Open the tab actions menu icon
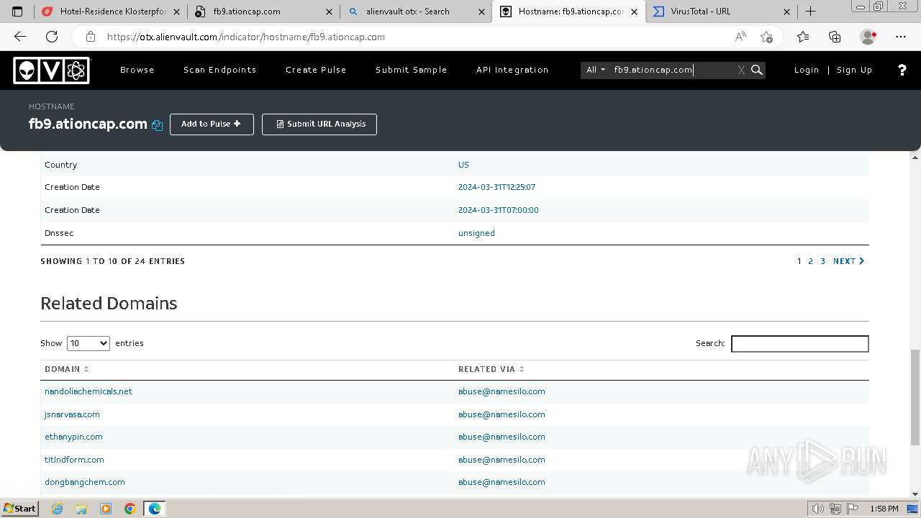Image resolution: width=921 pixels, height=518 pixels. coord(17,12)
